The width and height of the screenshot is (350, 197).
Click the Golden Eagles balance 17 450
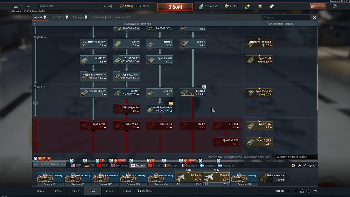pos(231,6)
